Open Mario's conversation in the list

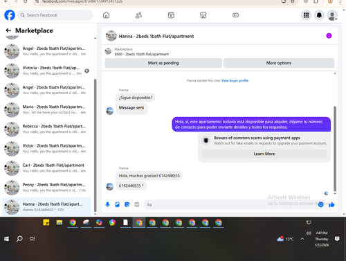(x=46, y=109)
